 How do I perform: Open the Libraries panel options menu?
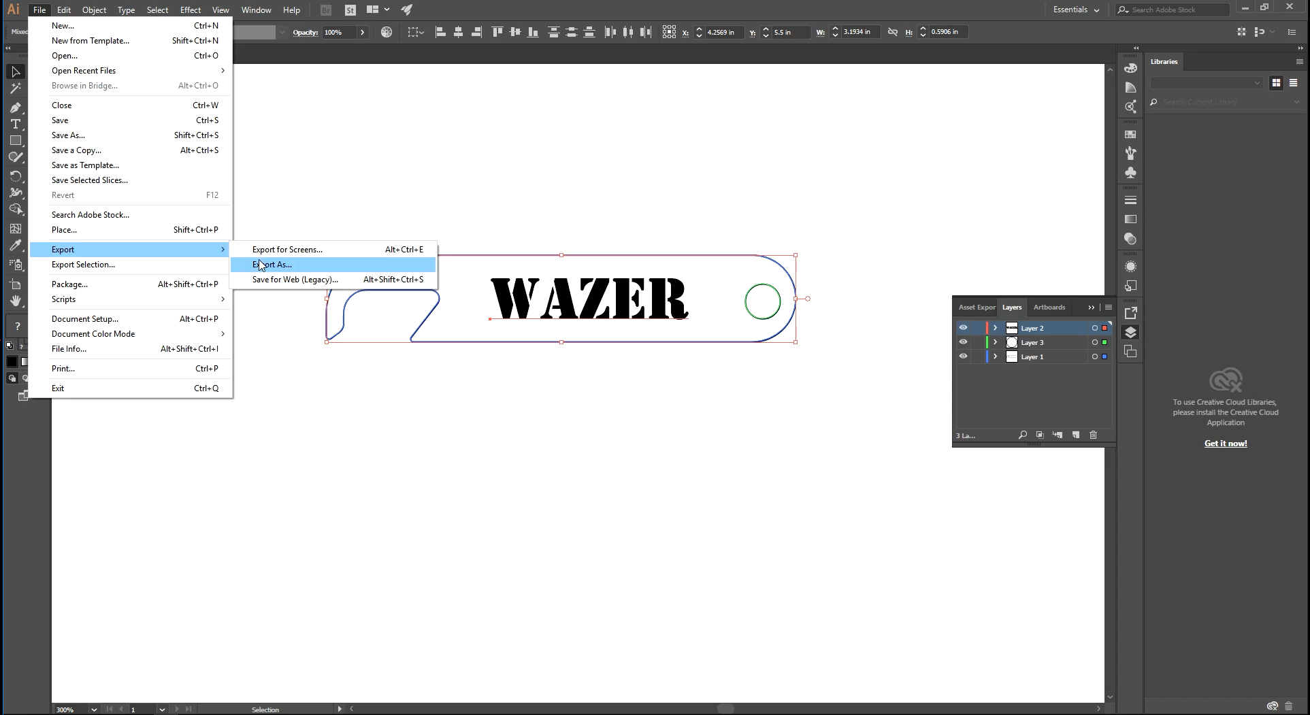click(x=1299, y=61)
